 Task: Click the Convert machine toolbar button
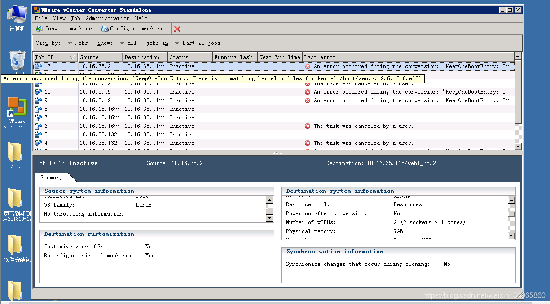[64, 29]
